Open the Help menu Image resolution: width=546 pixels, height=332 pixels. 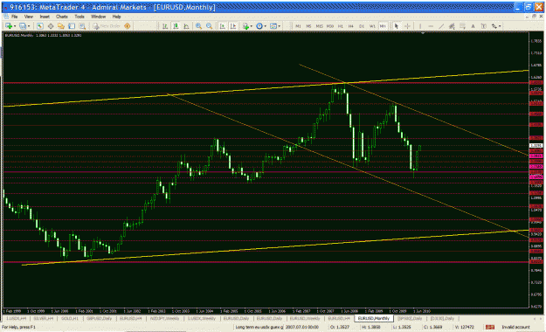pyautogui.click(x=116, y=17)
